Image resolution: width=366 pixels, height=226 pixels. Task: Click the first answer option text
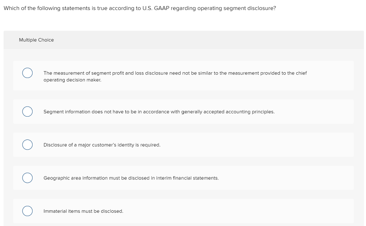pyautogui.click(x=175, y=76)
